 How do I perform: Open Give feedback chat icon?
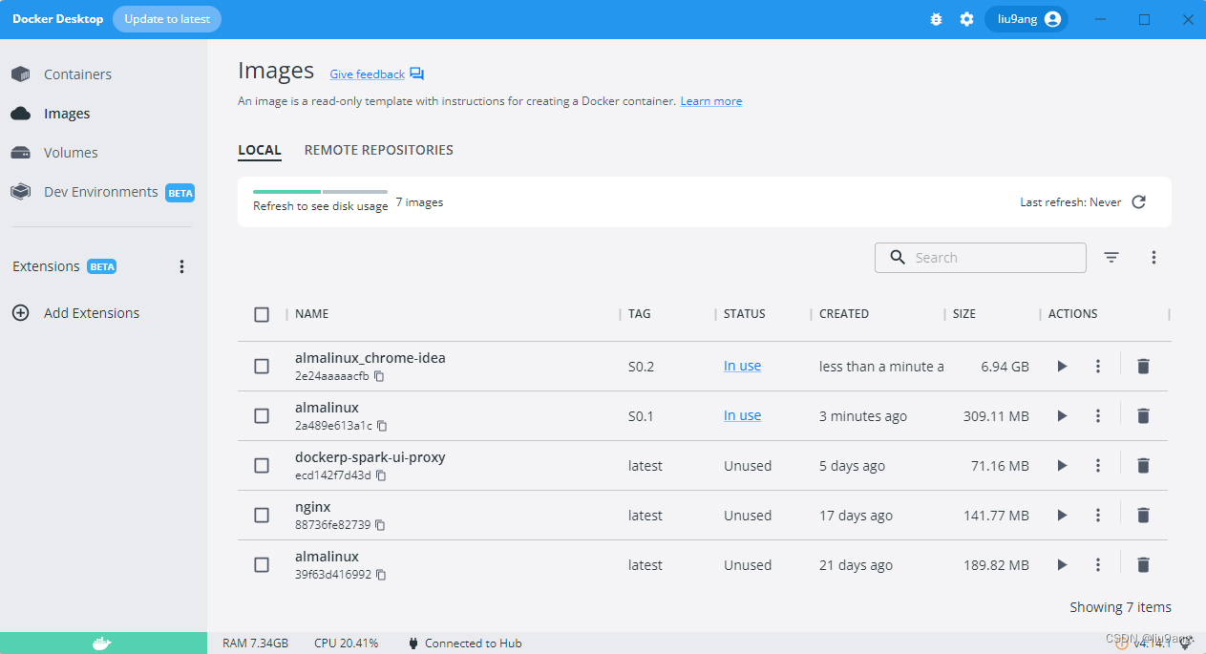pos(416,74)
